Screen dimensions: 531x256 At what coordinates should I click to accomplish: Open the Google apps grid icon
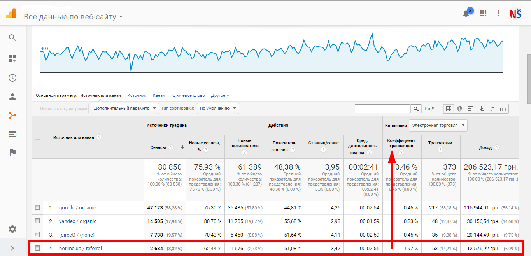483,14
